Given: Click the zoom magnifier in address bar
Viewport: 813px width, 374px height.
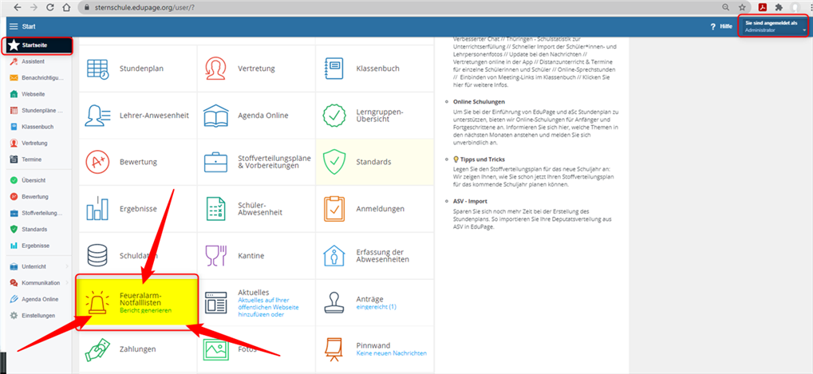Looking at the screenshot, I should click(726, 8).
